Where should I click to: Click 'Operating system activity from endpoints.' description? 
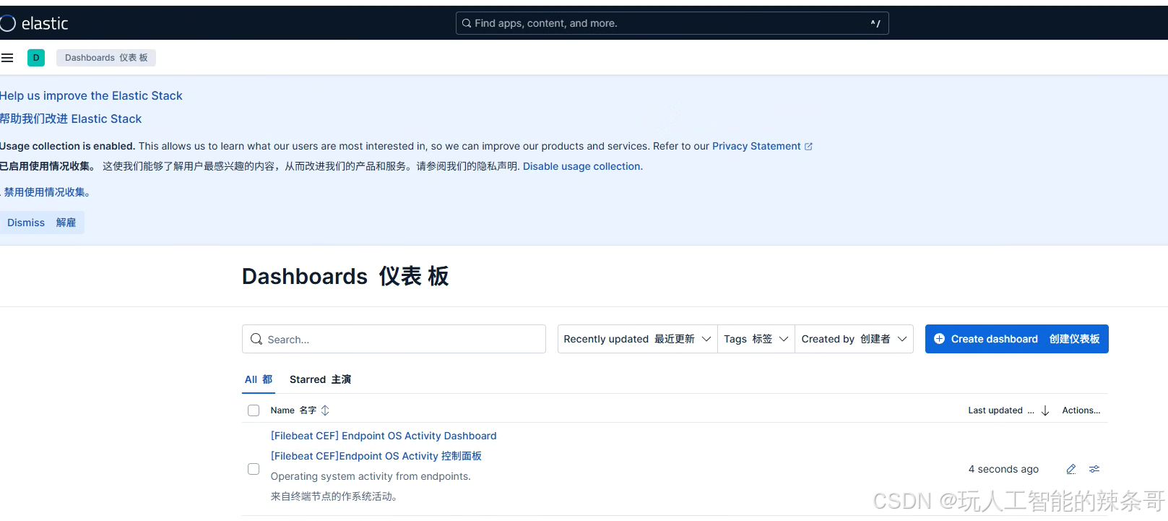(x=371, y=476)
